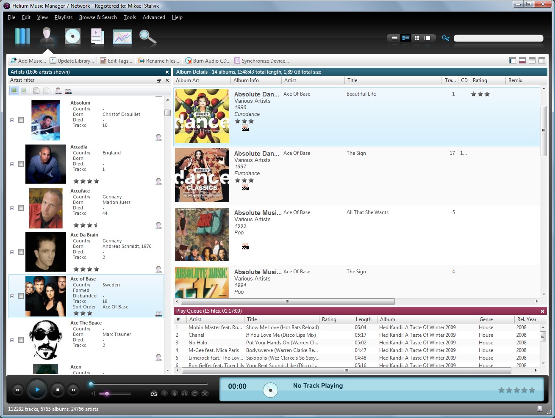Screen dimensions: 555x418
Task: Switch to thumbnail grid view mode
Action: pos(417,38)
